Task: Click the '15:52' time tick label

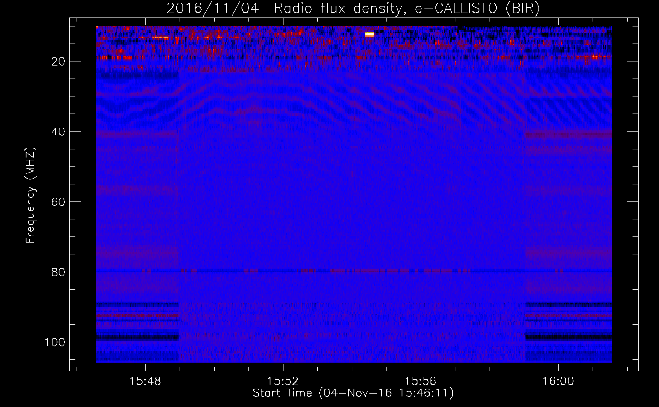Action: (x=283, y=381)
